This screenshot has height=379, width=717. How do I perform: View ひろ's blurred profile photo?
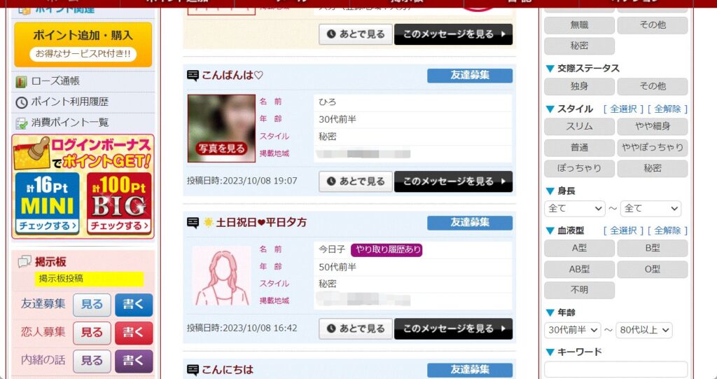pyautogui.click(x=221, y=128)
